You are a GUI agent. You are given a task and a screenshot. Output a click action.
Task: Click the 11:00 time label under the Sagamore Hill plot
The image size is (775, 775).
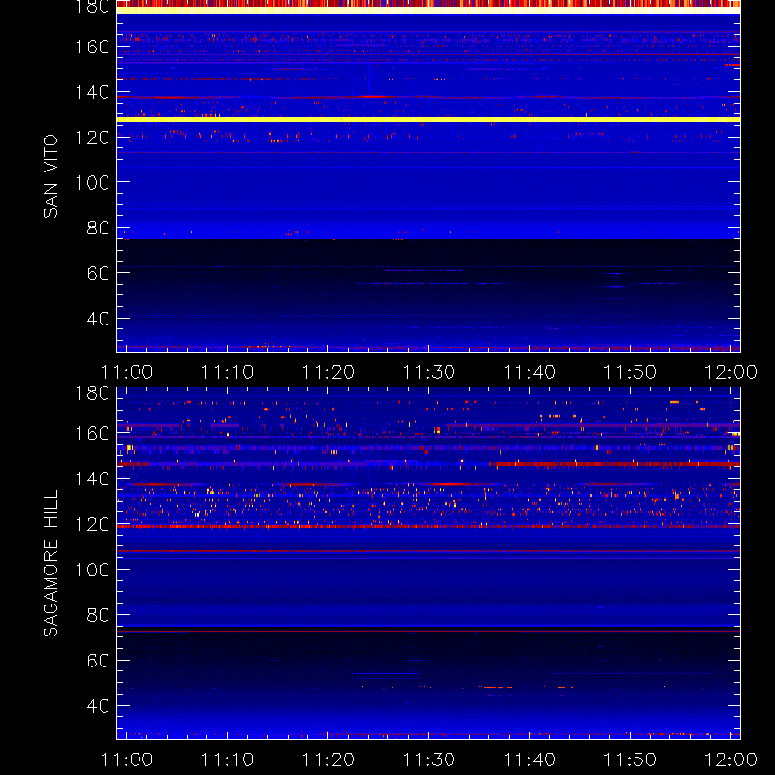(127, 759)
